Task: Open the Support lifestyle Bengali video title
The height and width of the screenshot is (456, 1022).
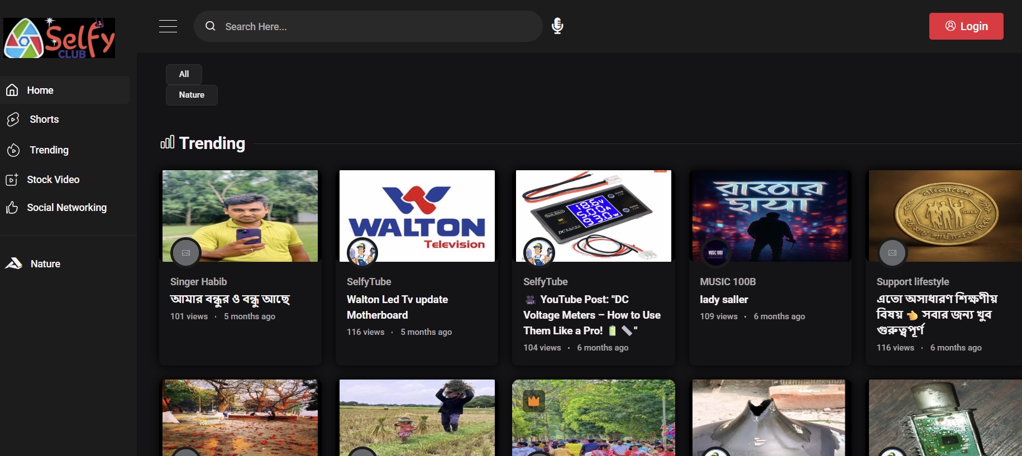Action: point(937,315)
